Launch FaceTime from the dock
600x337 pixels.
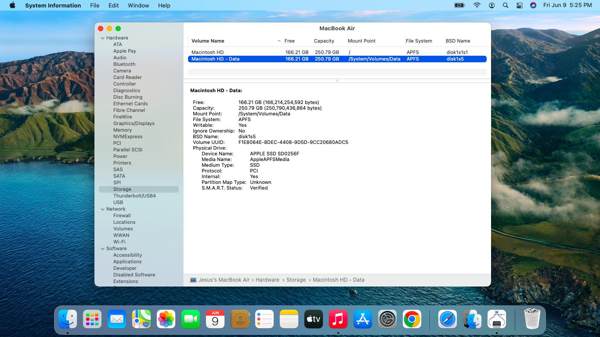[x=191, y=319]
